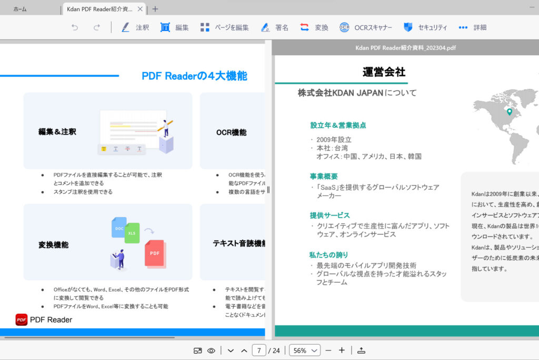Image resolution: width=539 pixels, height=360 pixels.
Task: Redo the last undone action
Action: (x=97, y=27)
